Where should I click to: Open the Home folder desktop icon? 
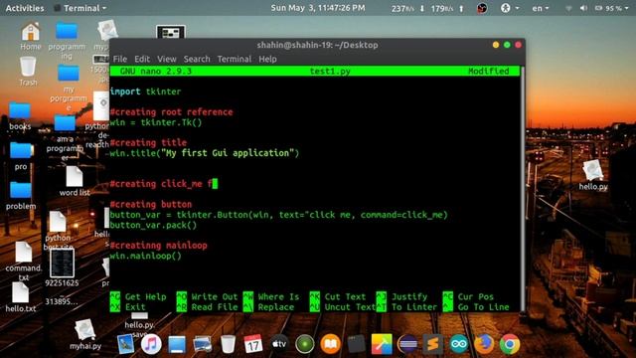tap(31, 36)
